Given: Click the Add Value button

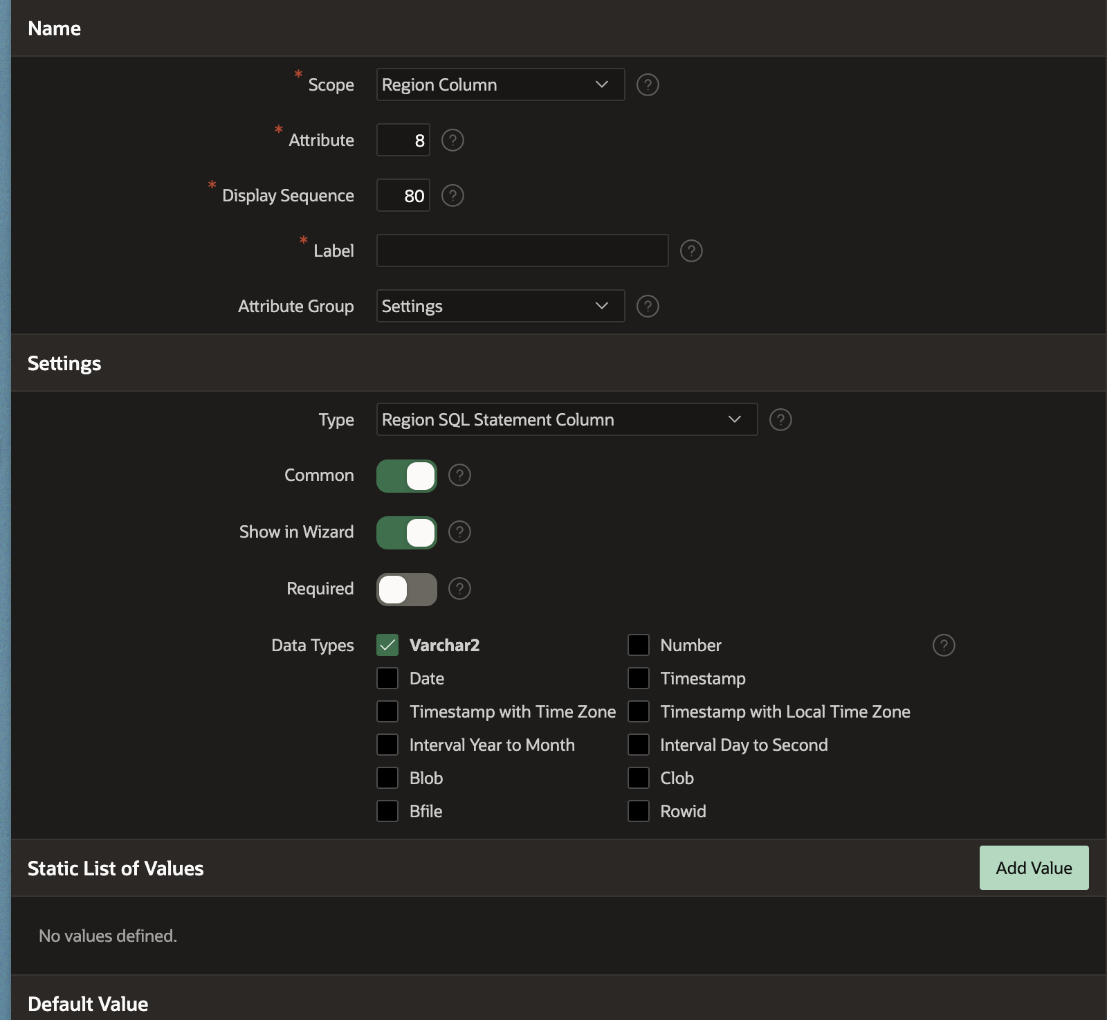Looking at the screenshot, I should [1034, 868].
